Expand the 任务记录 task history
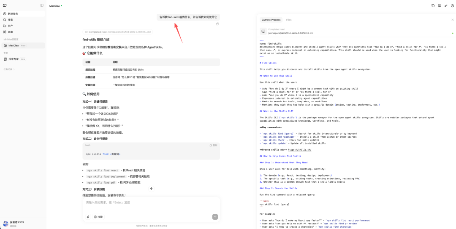The image size is (456, 229). [9, 69]
